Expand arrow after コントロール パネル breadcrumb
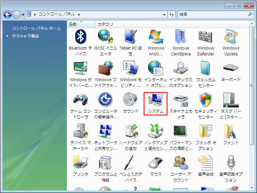 (x=79, y=14)
